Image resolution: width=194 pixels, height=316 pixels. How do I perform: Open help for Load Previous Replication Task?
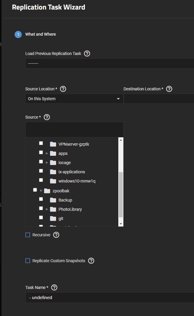[87, 54]
